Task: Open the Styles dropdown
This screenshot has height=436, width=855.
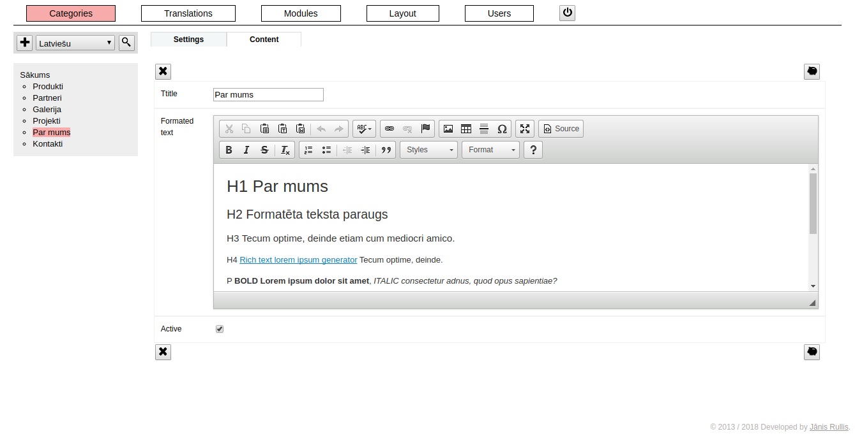Action: pos(429,150)
